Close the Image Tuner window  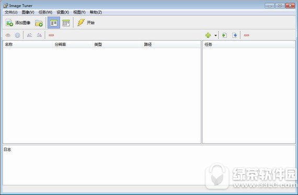pos(290,6)
